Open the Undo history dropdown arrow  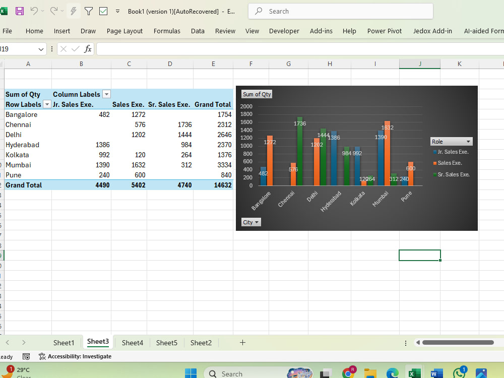click(x=43, y=11)
